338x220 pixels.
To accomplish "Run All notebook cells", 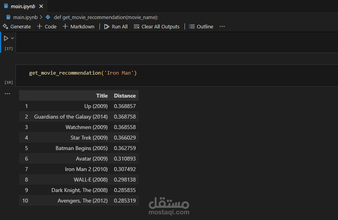I will (x=116, y=26).
